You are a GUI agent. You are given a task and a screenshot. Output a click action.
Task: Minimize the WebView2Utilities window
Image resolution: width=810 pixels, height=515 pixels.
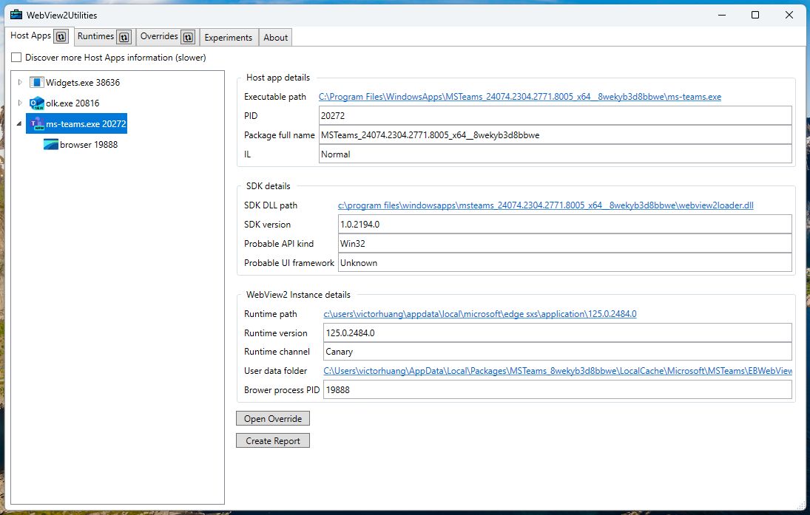722,15
